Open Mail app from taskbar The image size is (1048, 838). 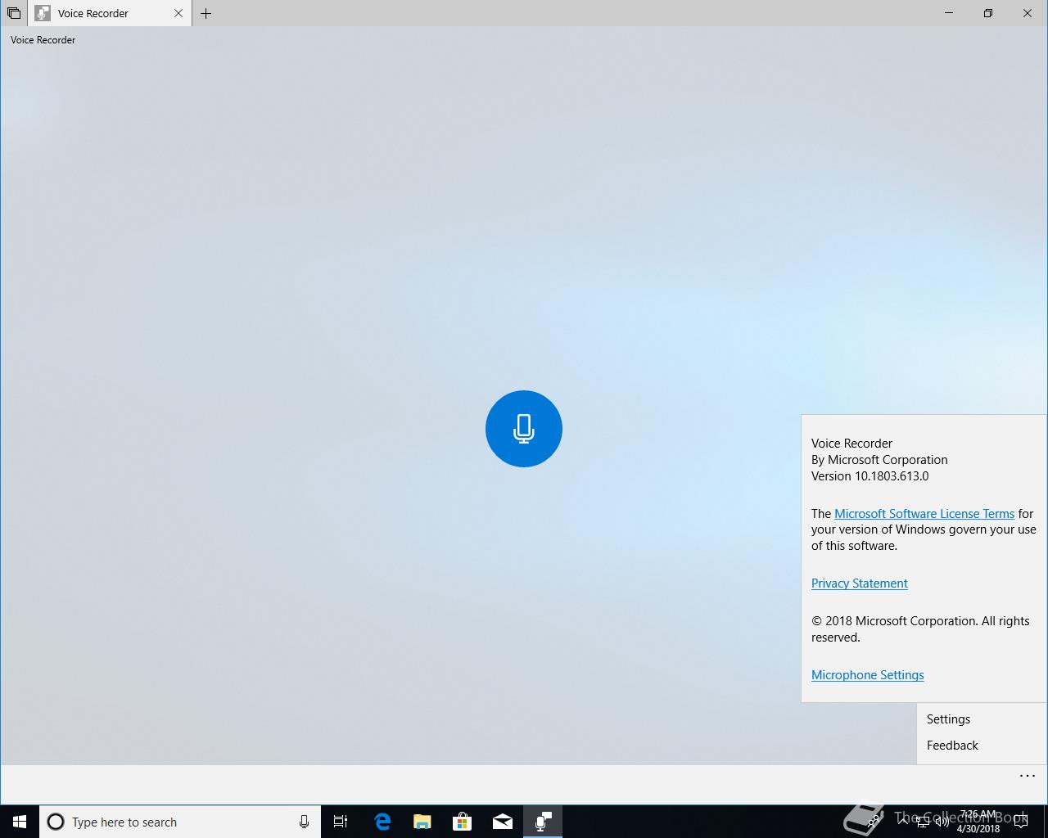pos(503,822)
